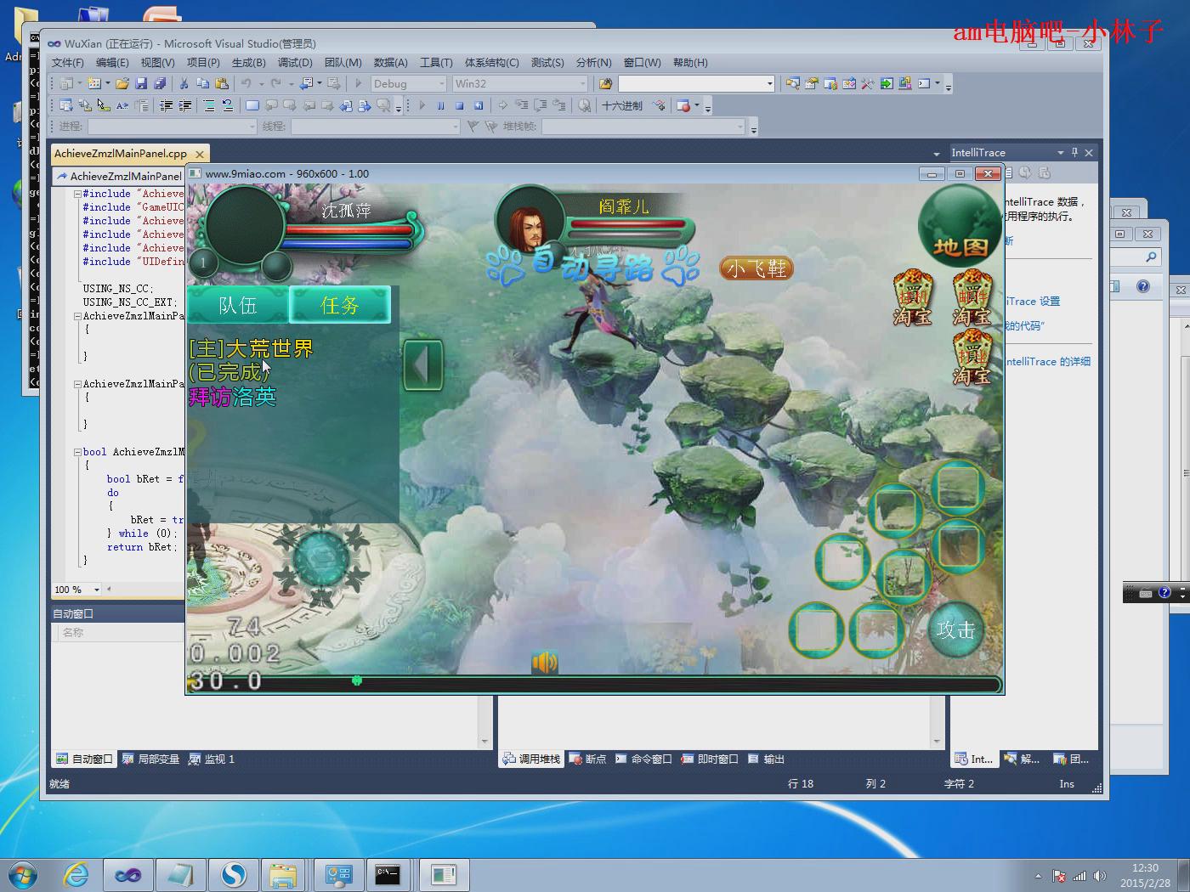Click the 阎霏儿 character portrait
This screenshot has width=1190, height=892.
[526, 224]
